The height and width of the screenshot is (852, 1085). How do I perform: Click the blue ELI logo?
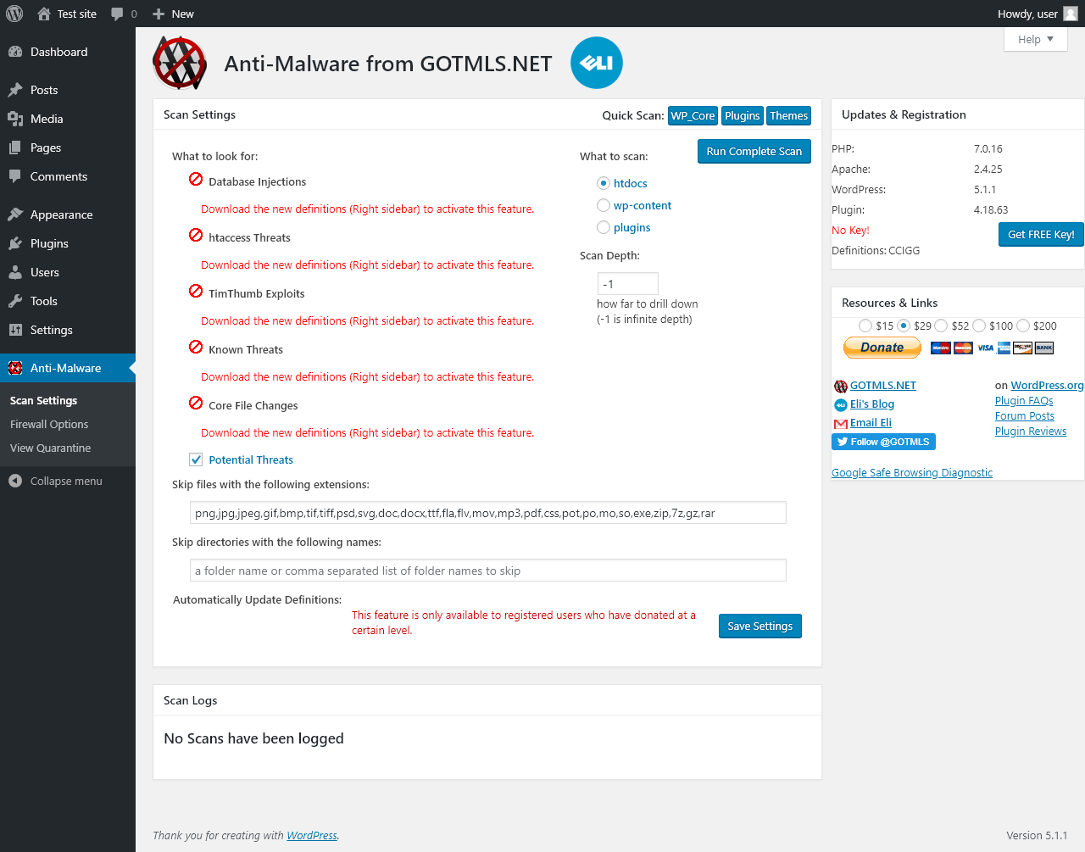(x=597, y=63)
